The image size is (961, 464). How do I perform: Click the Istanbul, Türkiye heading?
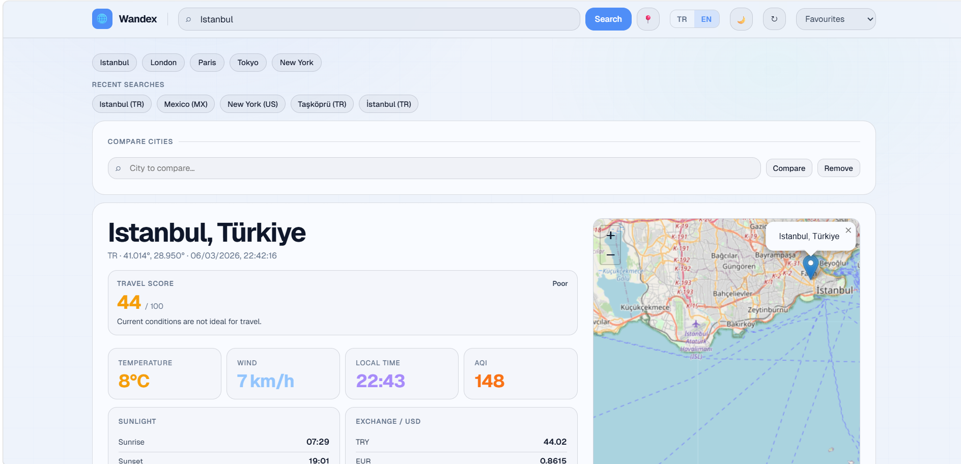(x=207, y=233)
